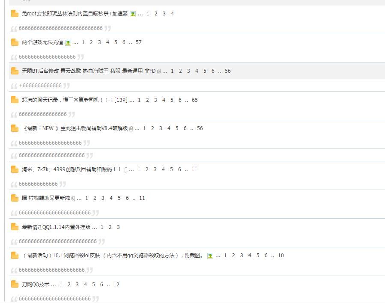
Task: Go to last page 11 of 淘米、7k7k thread
Action: 194,169
